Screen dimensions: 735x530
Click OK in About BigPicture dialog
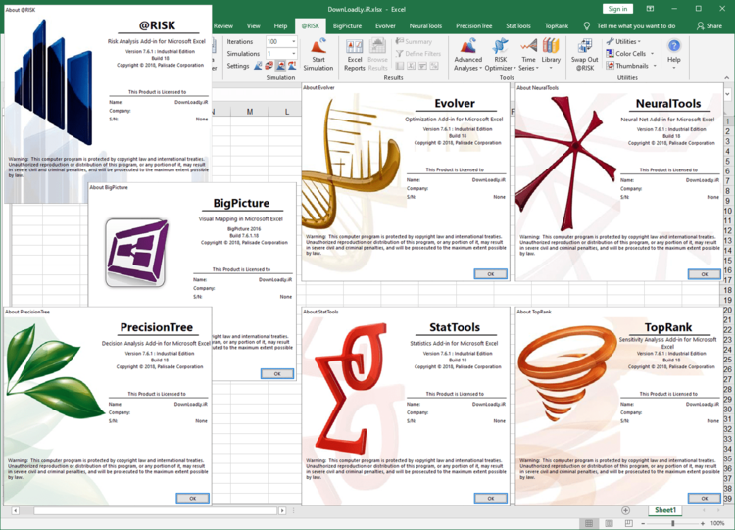click(277, 374)
